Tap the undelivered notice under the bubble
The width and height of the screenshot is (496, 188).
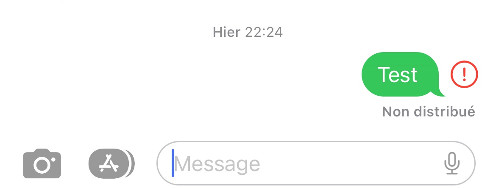pos(429,111)
